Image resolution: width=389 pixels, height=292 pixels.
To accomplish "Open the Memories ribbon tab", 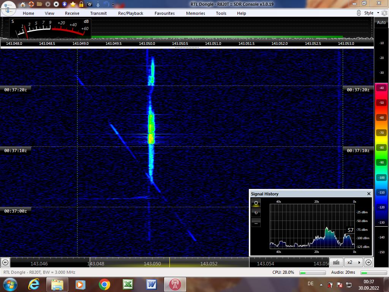I will [196, 13].
